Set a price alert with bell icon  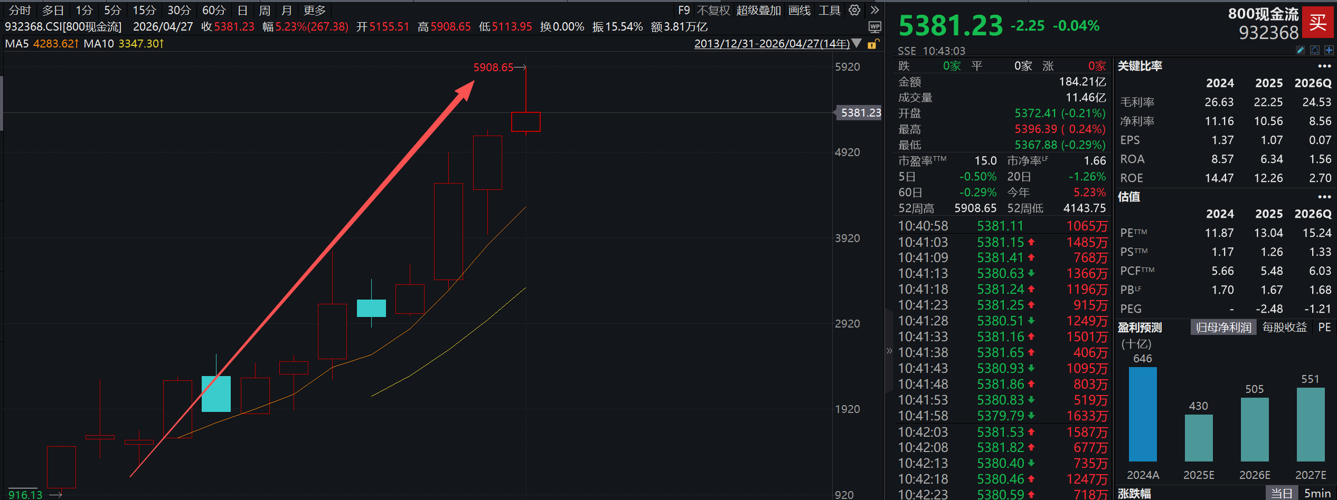pyautogui.click(x=1315, y=50)
